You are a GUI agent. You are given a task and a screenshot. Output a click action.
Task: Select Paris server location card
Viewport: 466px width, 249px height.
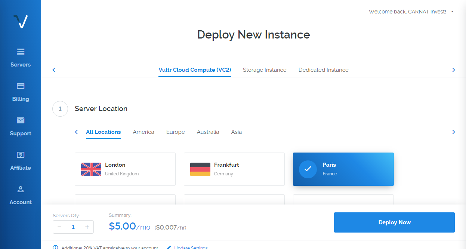(x=343, y=169)
